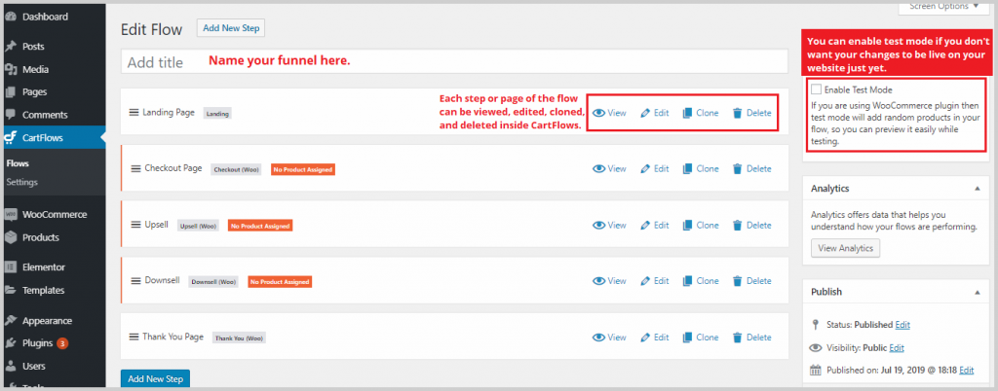This screenshot has width=998, height=391.
Task: Click the eye View icon for Checkout Page
Action: pos(598,169)
